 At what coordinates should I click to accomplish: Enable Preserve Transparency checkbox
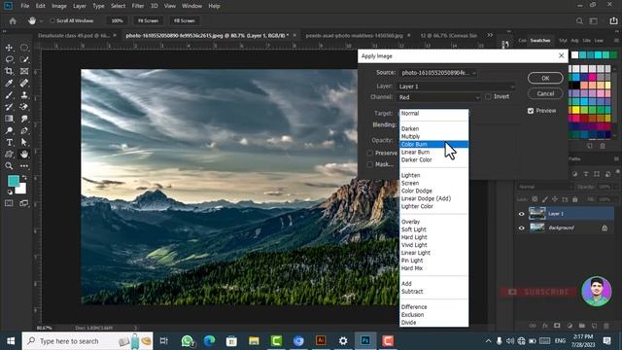[370, 154]
